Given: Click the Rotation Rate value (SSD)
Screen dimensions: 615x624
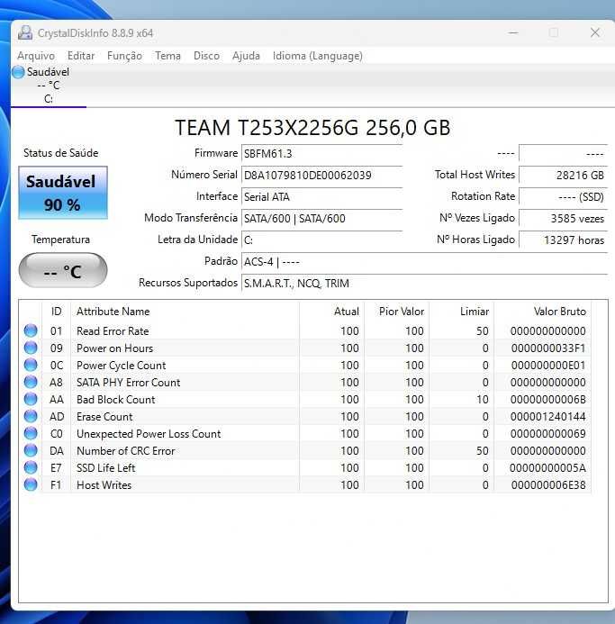Looking at the screenshot, I should (x=563, y=196).
